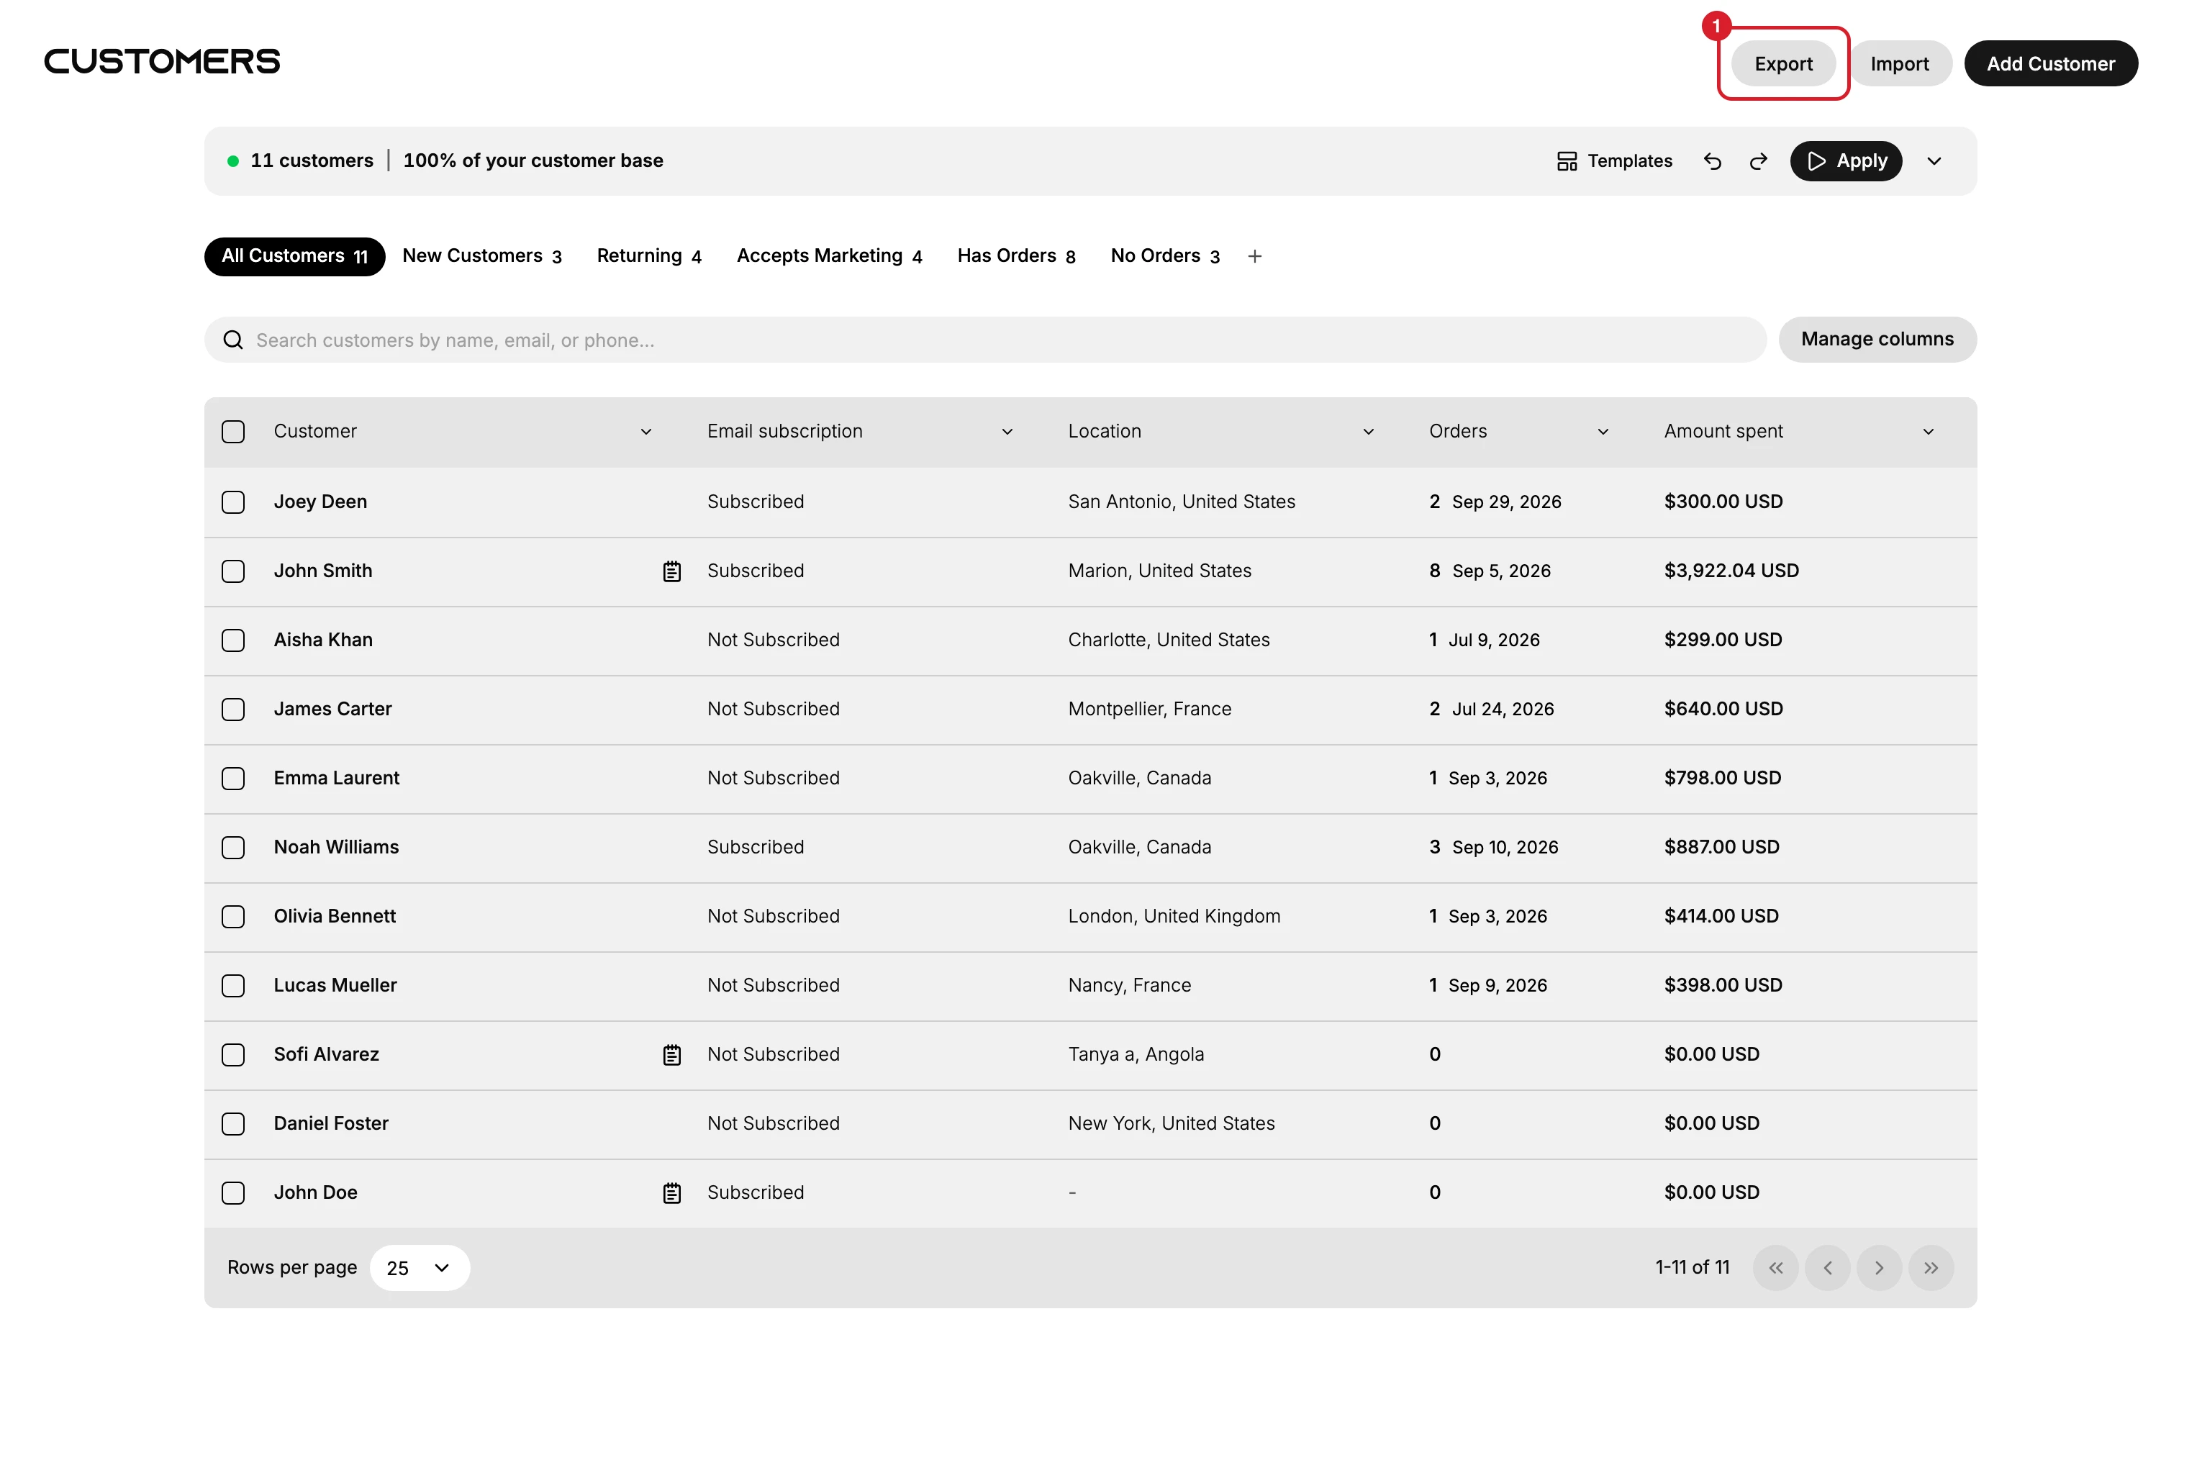Go to previous page of results
2202x1468 pixels.
[1828, 1268]
